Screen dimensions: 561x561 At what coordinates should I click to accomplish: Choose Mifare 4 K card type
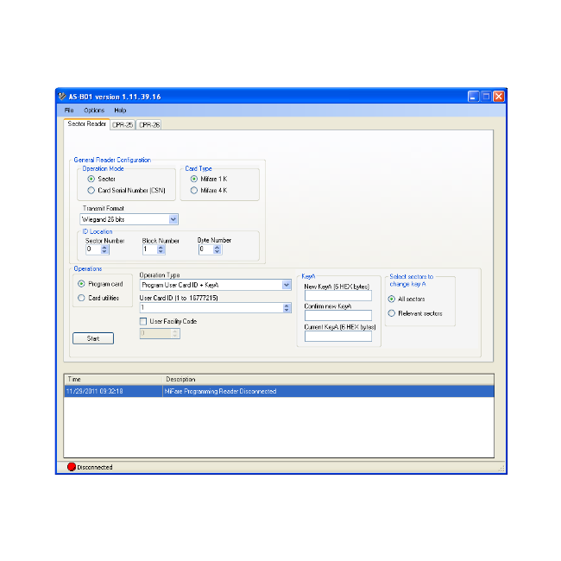(x=194, y=191)
